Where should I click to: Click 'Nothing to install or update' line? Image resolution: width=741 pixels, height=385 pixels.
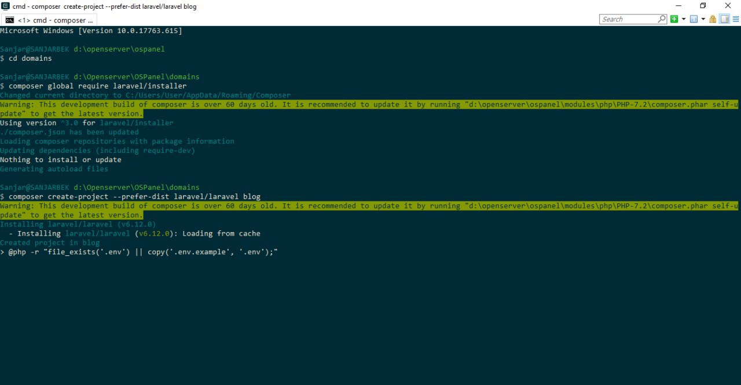61,160
